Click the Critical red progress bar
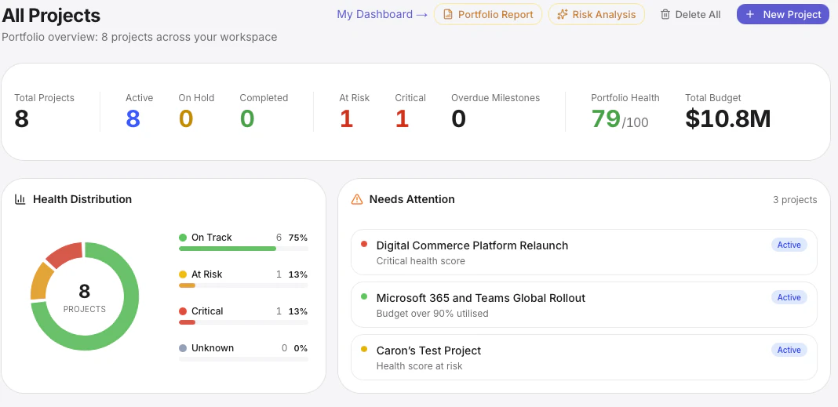Screen dimensions: 838x407 pos(187,322)
